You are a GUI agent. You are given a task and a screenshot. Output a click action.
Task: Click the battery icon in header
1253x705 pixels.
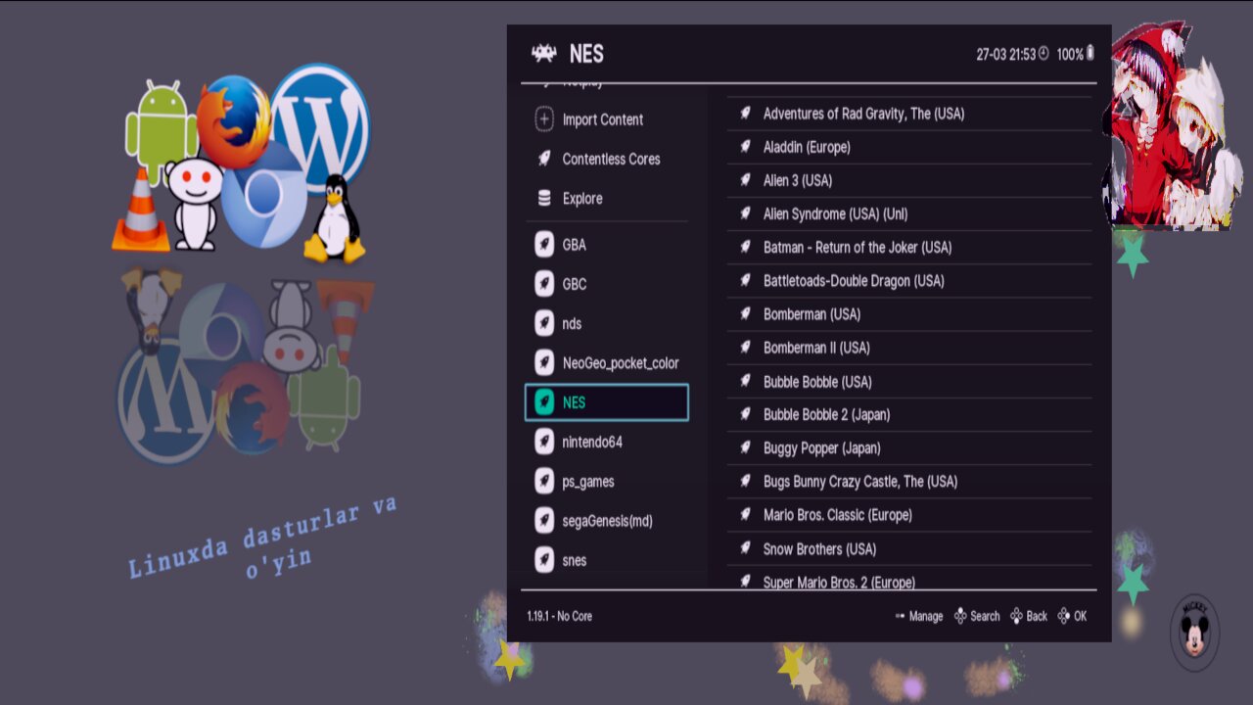[x=1090, y=54]
